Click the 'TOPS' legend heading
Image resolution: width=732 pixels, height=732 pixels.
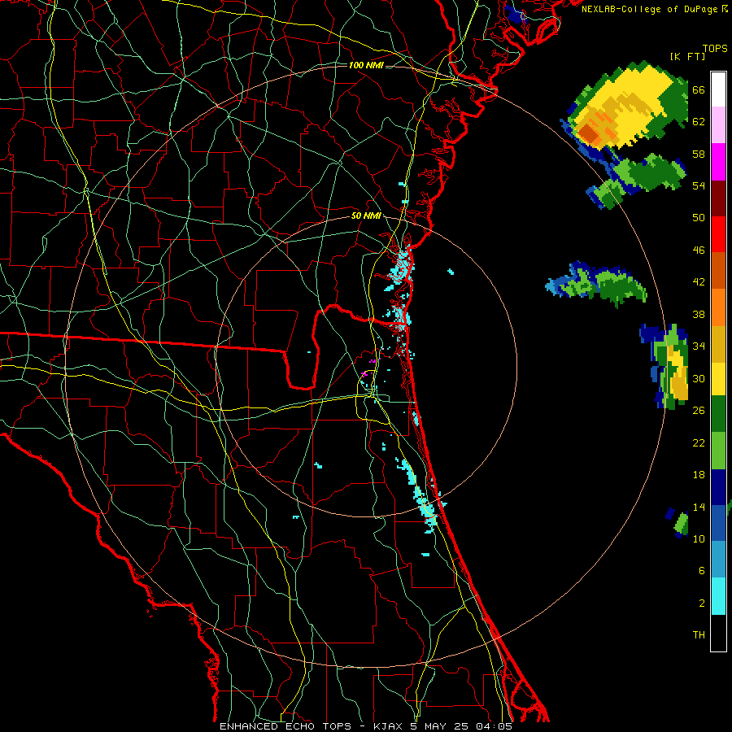click(715, 49)
